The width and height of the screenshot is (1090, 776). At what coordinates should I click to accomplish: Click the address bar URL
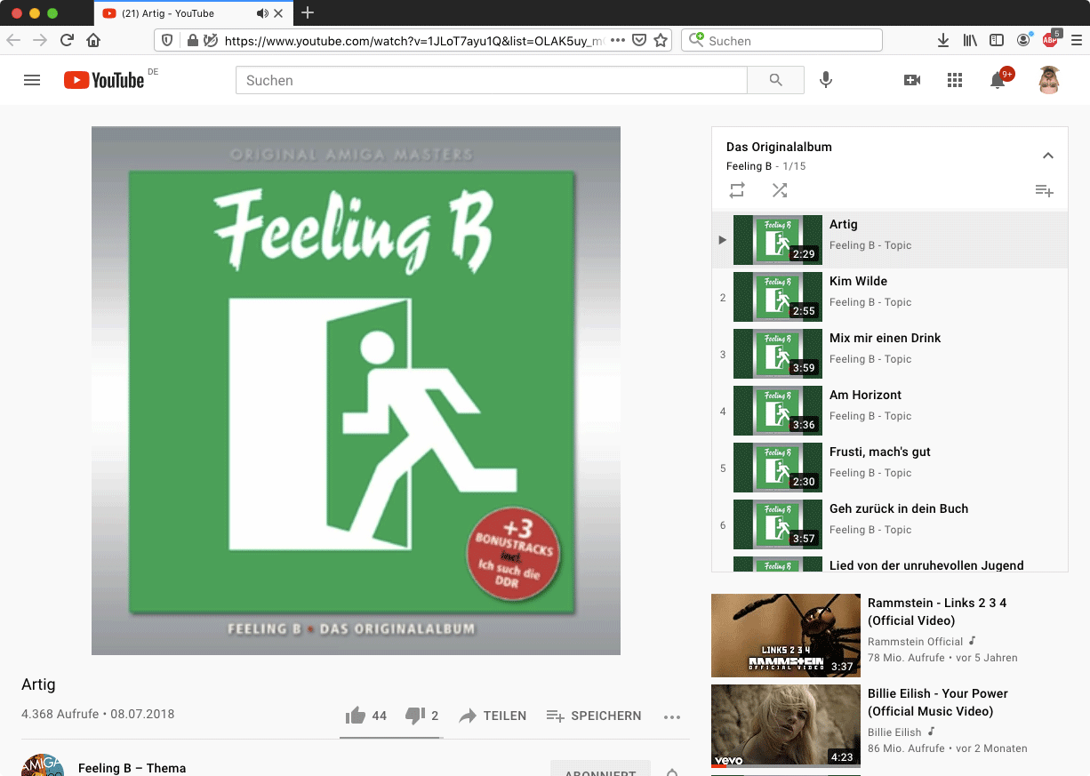tap(413, 40)
